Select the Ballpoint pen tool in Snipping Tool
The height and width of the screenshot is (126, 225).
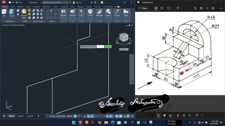tap(159, 115)
